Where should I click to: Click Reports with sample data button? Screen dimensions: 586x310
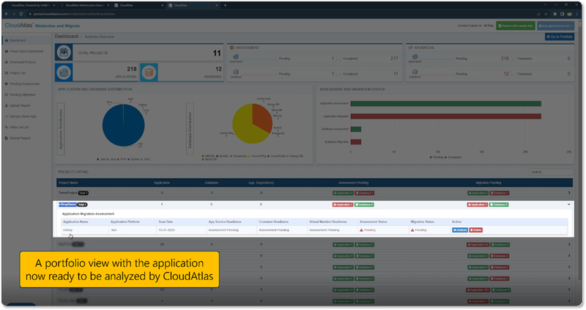pyautogui.click(x=516, y=26)
